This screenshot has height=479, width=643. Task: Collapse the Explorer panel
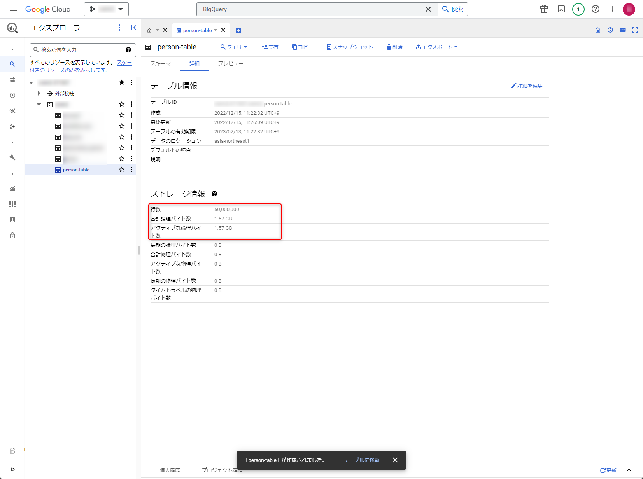[133, 28]
